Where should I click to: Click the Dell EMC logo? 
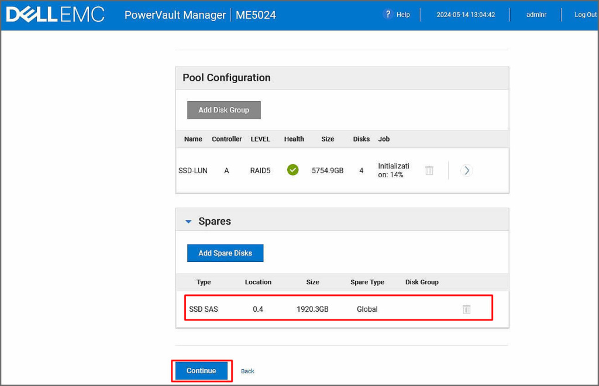55,15
